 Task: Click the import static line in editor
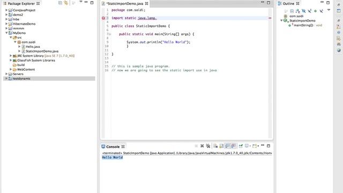[x=134, y=18]
